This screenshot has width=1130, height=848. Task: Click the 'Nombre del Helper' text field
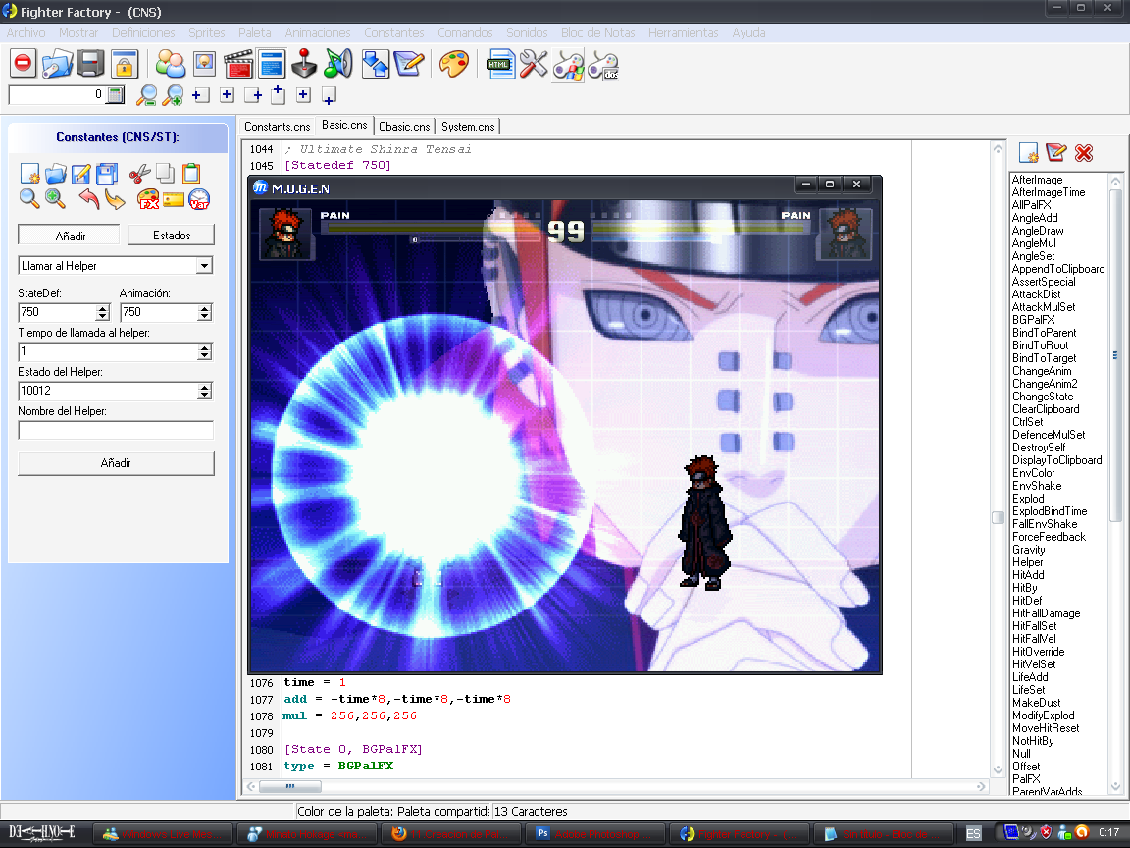pos(116,431)
